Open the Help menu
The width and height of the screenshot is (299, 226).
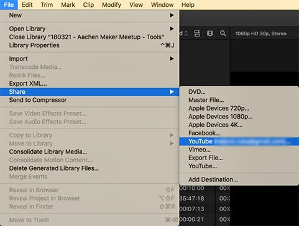point(188,5)
